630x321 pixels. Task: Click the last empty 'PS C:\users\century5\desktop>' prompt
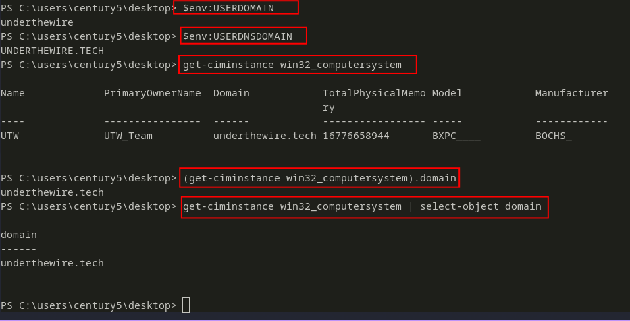[x=88, y=305]
